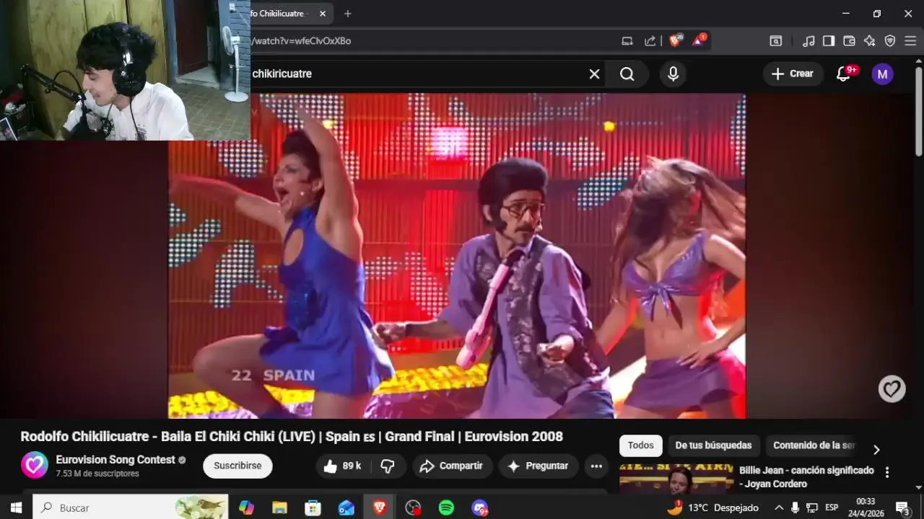Click 7.53 M de suscriptores text

tap(97, 474)
